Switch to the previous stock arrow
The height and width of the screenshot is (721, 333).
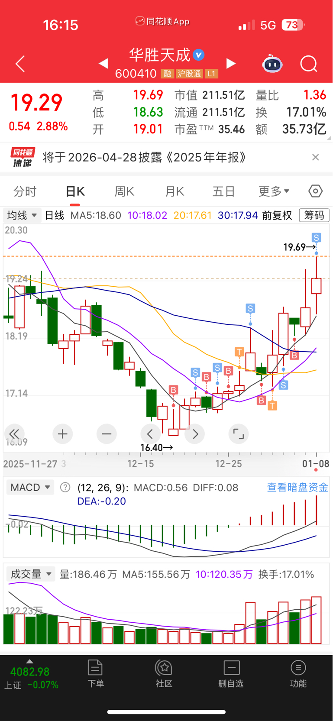click(x=103, y=64)
